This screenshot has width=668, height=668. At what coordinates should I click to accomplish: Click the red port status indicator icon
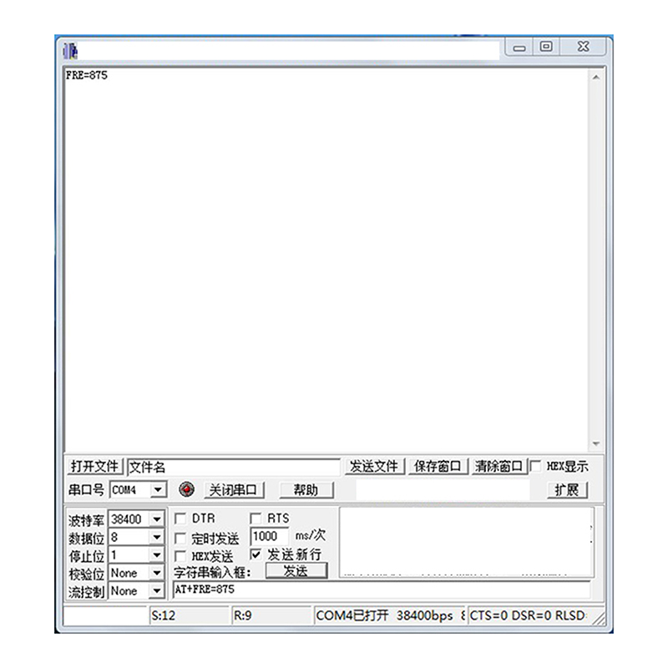187,490
